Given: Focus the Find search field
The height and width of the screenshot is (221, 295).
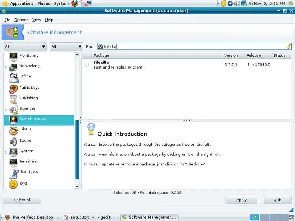Looking at the screenshot, I should tap(195, 46).
